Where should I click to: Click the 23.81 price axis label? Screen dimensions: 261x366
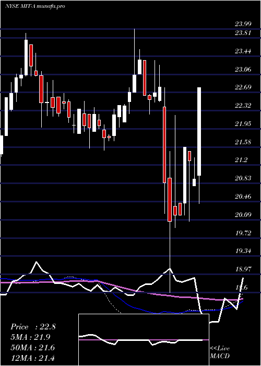pyautogui.click(x=243, y=33)
